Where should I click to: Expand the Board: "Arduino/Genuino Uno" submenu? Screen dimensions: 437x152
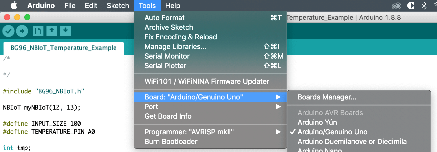pyautogui.click(x=210, y=97)
